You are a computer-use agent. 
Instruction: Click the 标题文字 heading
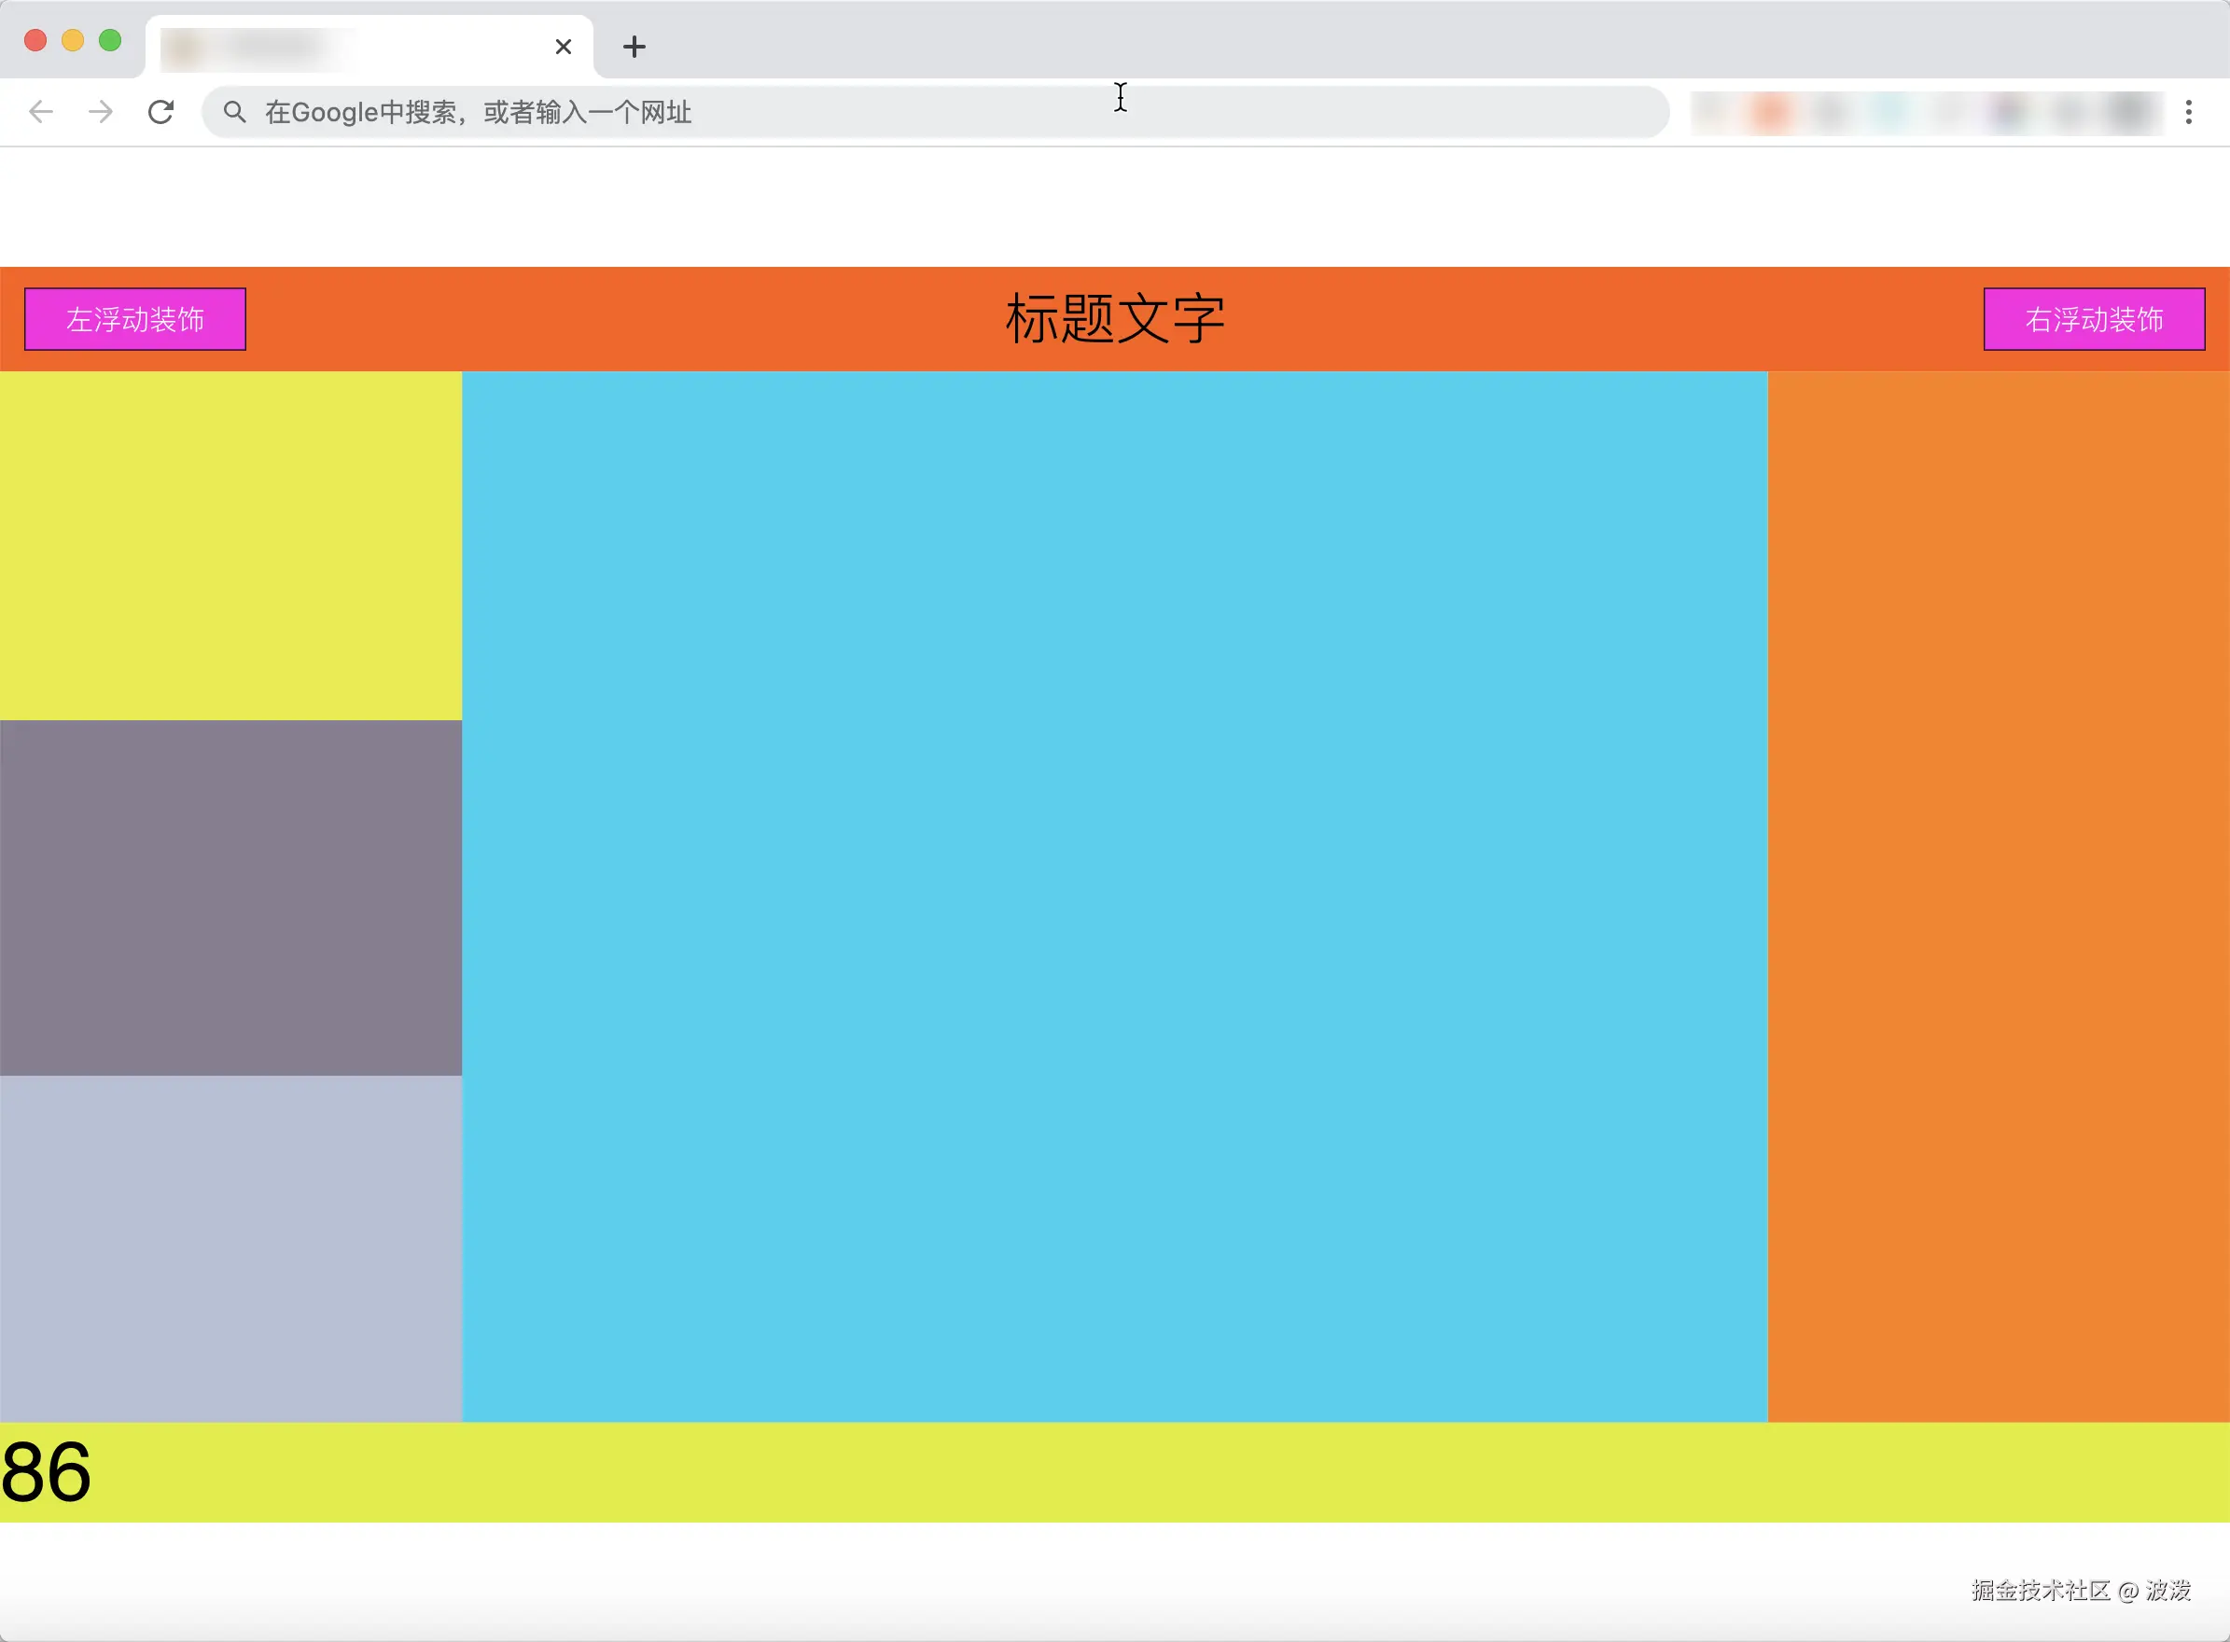(x=1115, y=319)
